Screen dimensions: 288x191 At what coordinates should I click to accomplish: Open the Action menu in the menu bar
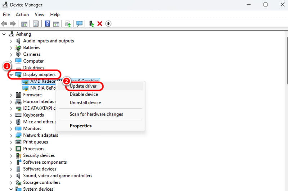point(22,14)
